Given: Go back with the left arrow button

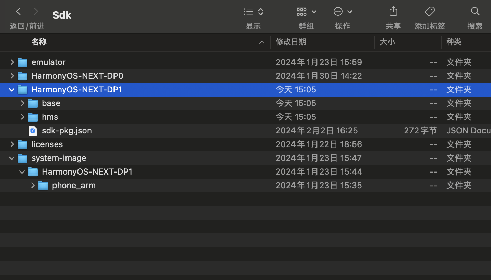Looking at the screenshot, I should (19, 12).
